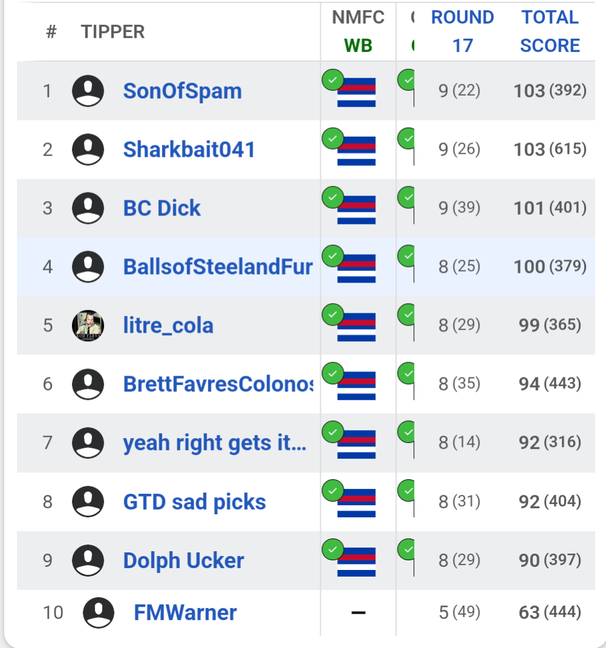Click GTD sad picks' avatar icon

point(88,502)
